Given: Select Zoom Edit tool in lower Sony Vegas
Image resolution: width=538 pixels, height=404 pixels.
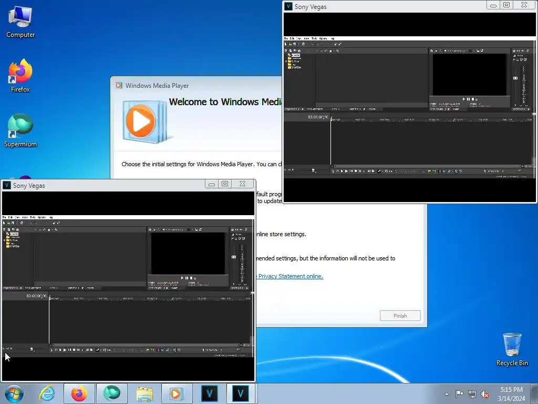Looking at the screenshot, I should (x=114, y=350).
